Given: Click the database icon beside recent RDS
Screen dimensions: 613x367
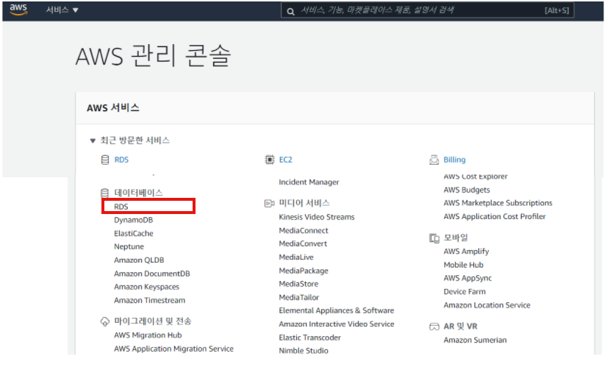Looking at the screenshot, I should pyautogui.click(x=105, y=160).
